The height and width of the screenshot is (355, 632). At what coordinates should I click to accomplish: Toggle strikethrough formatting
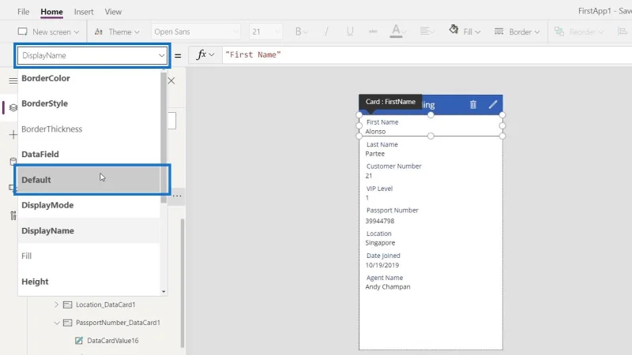coord(373,32)
